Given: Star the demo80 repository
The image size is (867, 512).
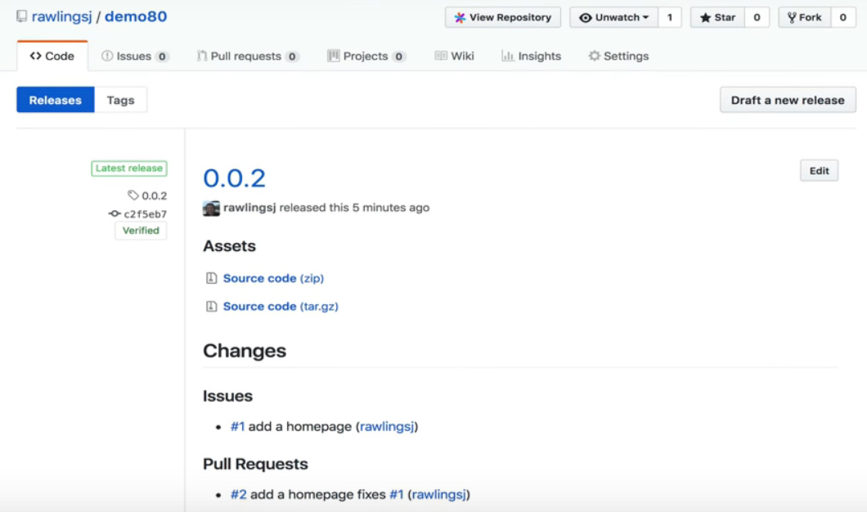Looking at the screenshot, I should [x=717, y=17].
